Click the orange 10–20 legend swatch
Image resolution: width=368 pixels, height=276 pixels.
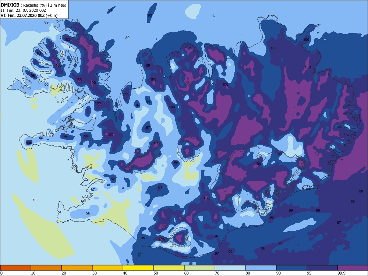click(46, 268)
